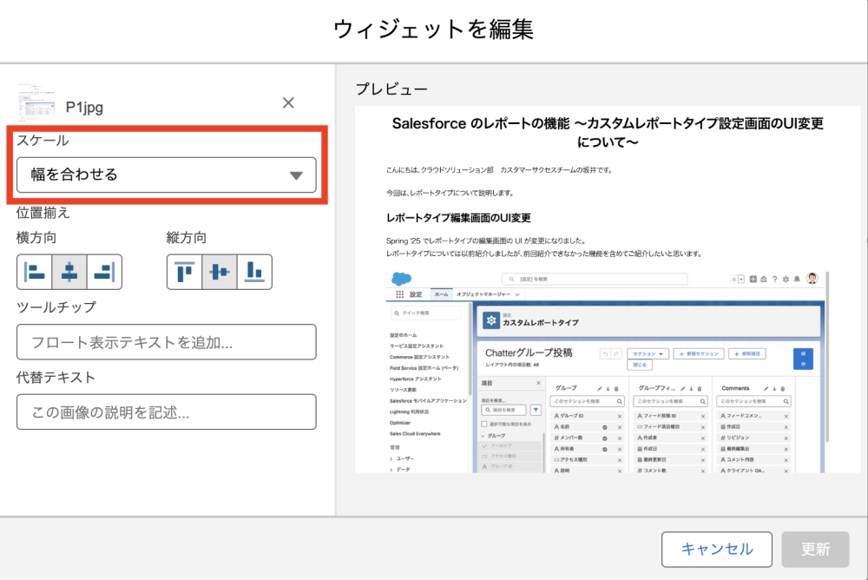Align image to the right horizontally

click(104, 272)
